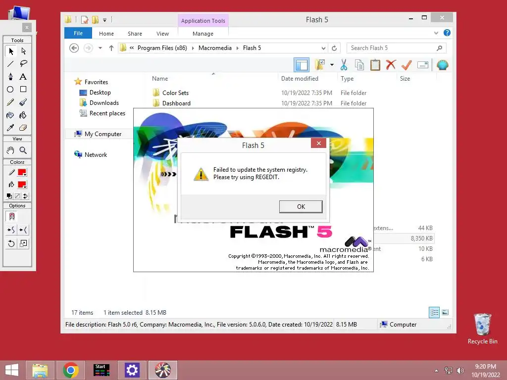Open Chrome from the taskbar
Image resolution: width=507 pixels, height=380 pixels.
(x=70, y=370)
